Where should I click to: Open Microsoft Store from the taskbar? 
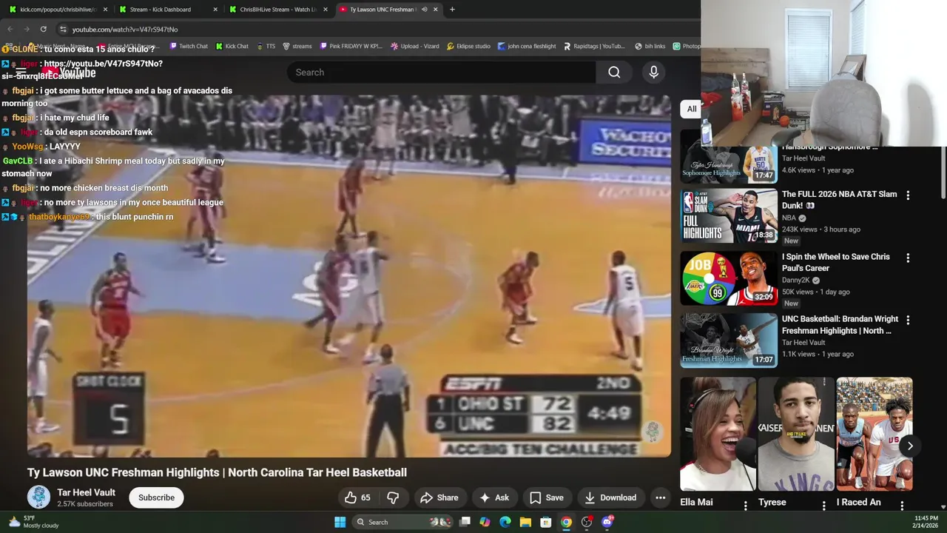(x=545, y=522)
